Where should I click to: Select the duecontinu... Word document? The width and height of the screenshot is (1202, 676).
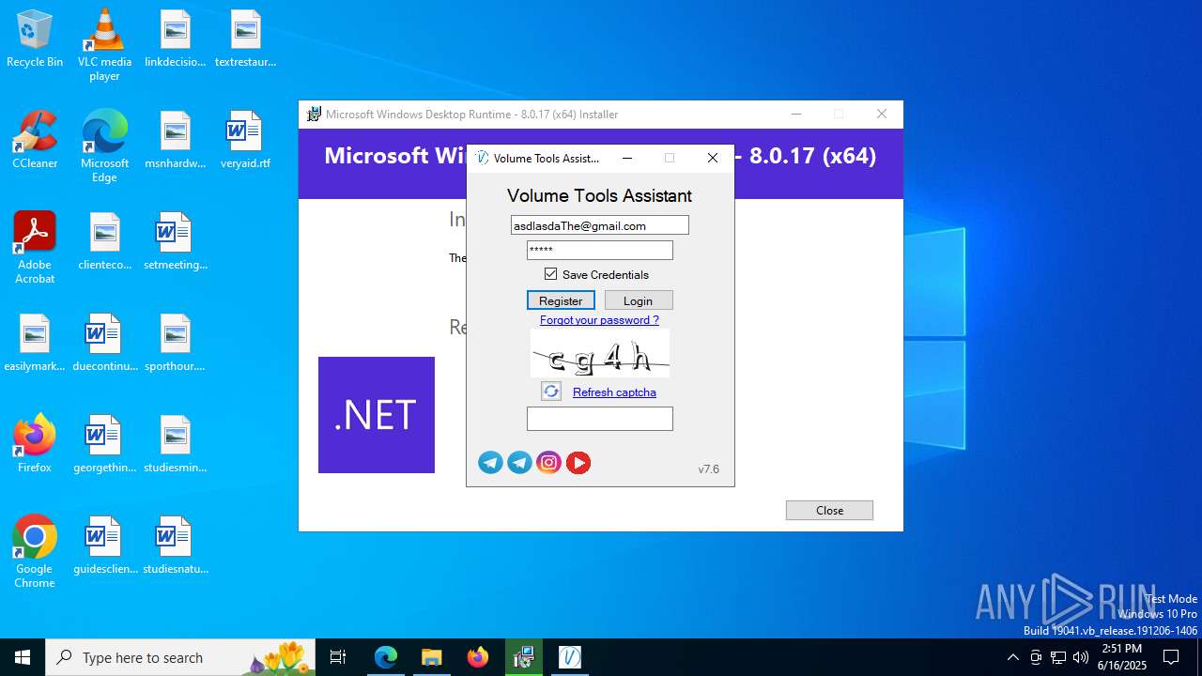coord(104,343)
